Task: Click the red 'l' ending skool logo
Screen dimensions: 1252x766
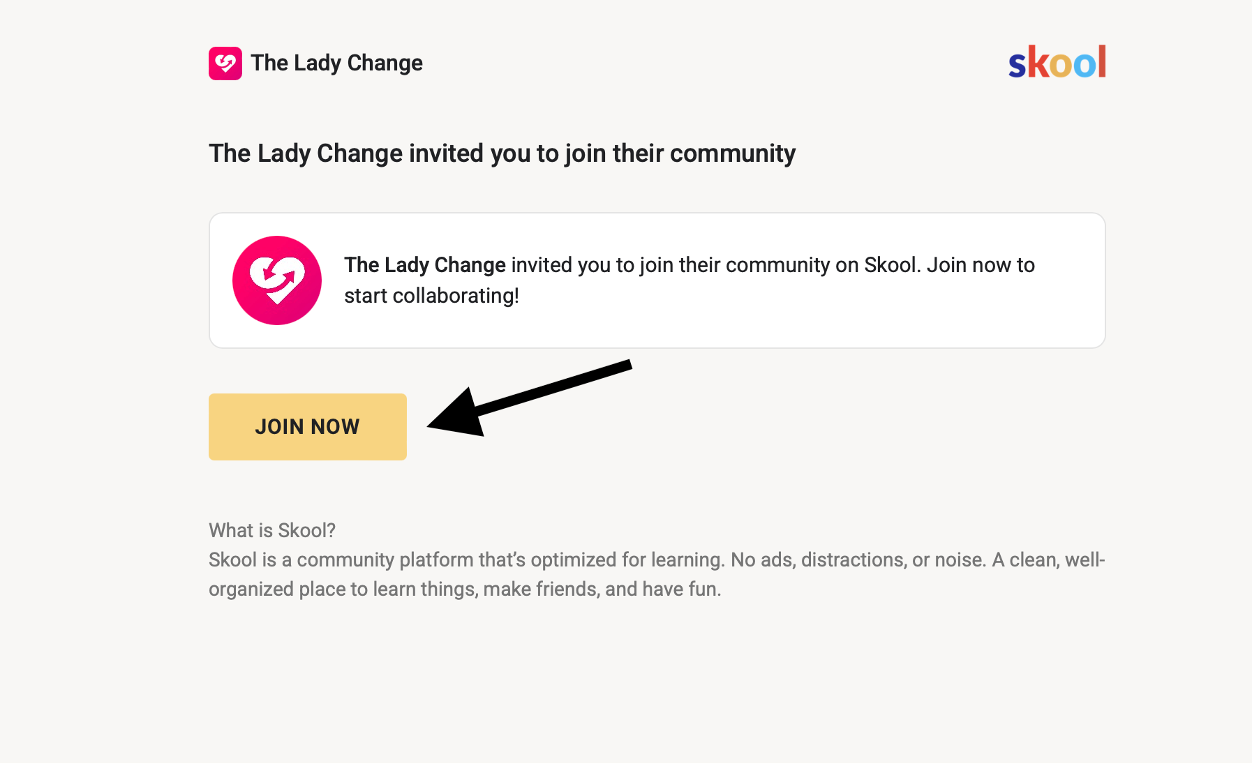Action: click(1102, 61)
